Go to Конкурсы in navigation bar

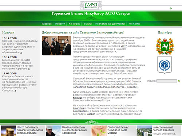(74, 24)
